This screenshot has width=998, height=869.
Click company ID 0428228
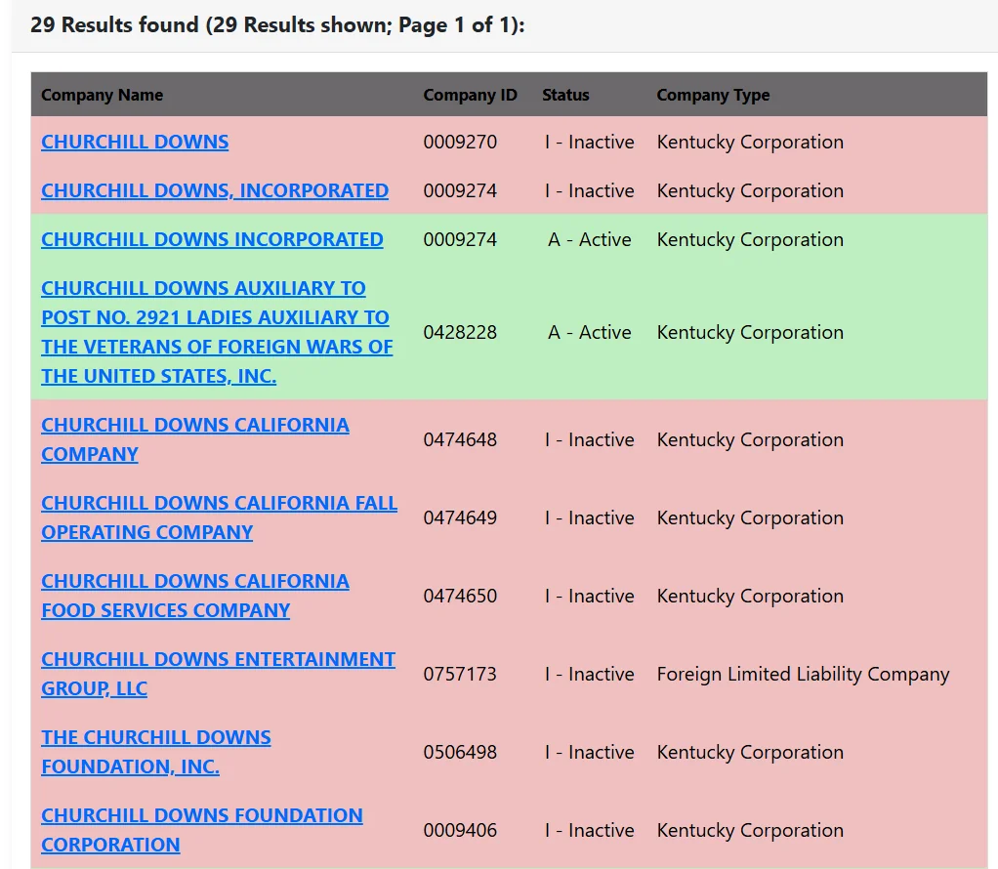460,332
